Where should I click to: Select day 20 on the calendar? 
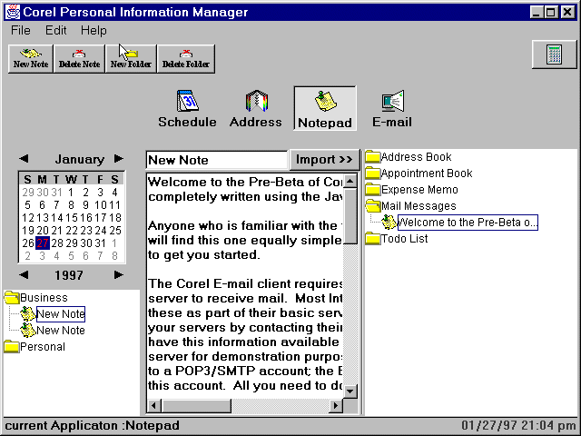[x=43, y=231]
